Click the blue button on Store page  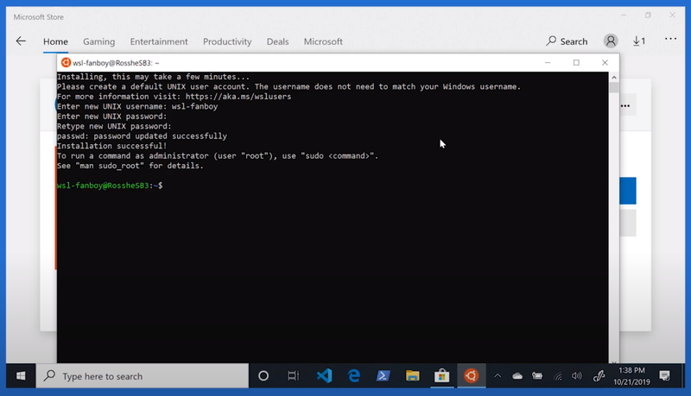point(628,191)
